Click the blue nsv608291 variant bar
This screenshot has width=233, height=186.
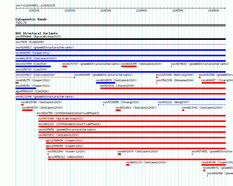click(26, 88)
